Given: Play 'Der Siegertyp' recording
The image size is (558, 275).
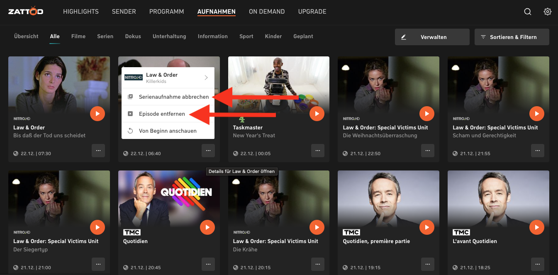Looking at the screenshot, I should tap(97, 227).
